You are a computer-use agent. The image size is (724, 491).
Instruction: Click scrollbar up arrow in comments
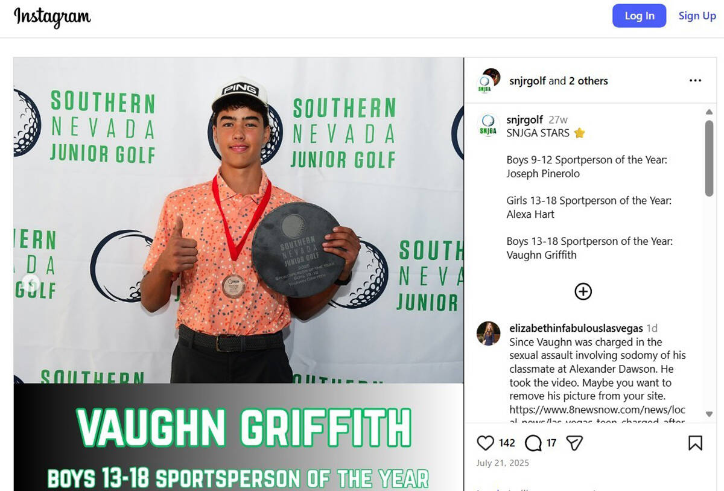coord(709,112)
